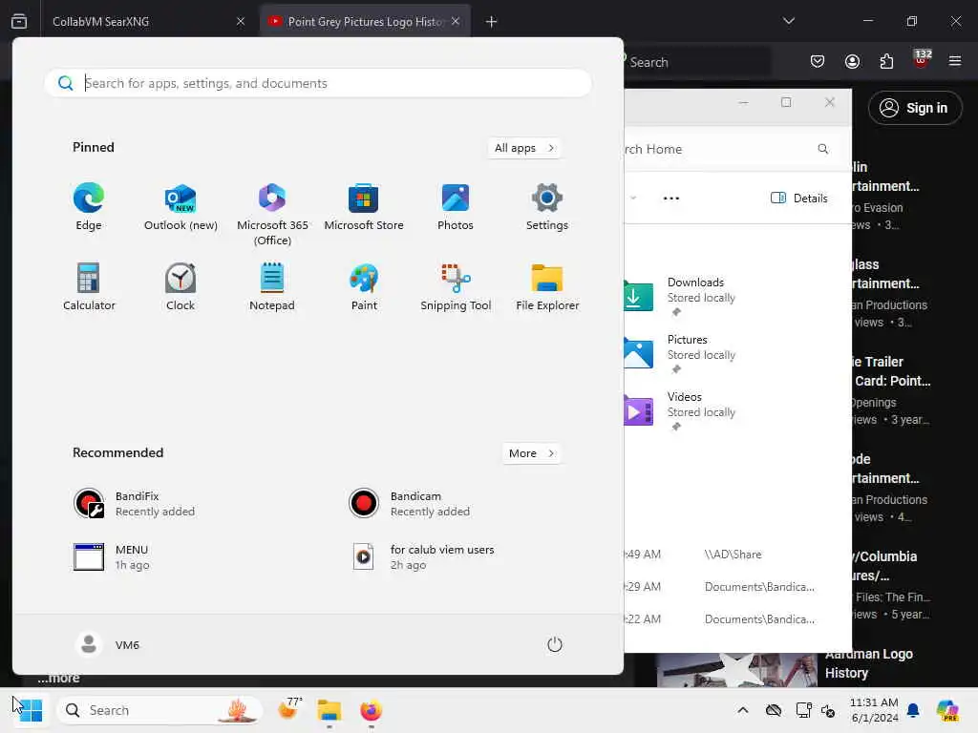The height and width of the screenshot is (733, 978).
Task: Click search icon in File Explorer Home
Action: pos(822,149)
